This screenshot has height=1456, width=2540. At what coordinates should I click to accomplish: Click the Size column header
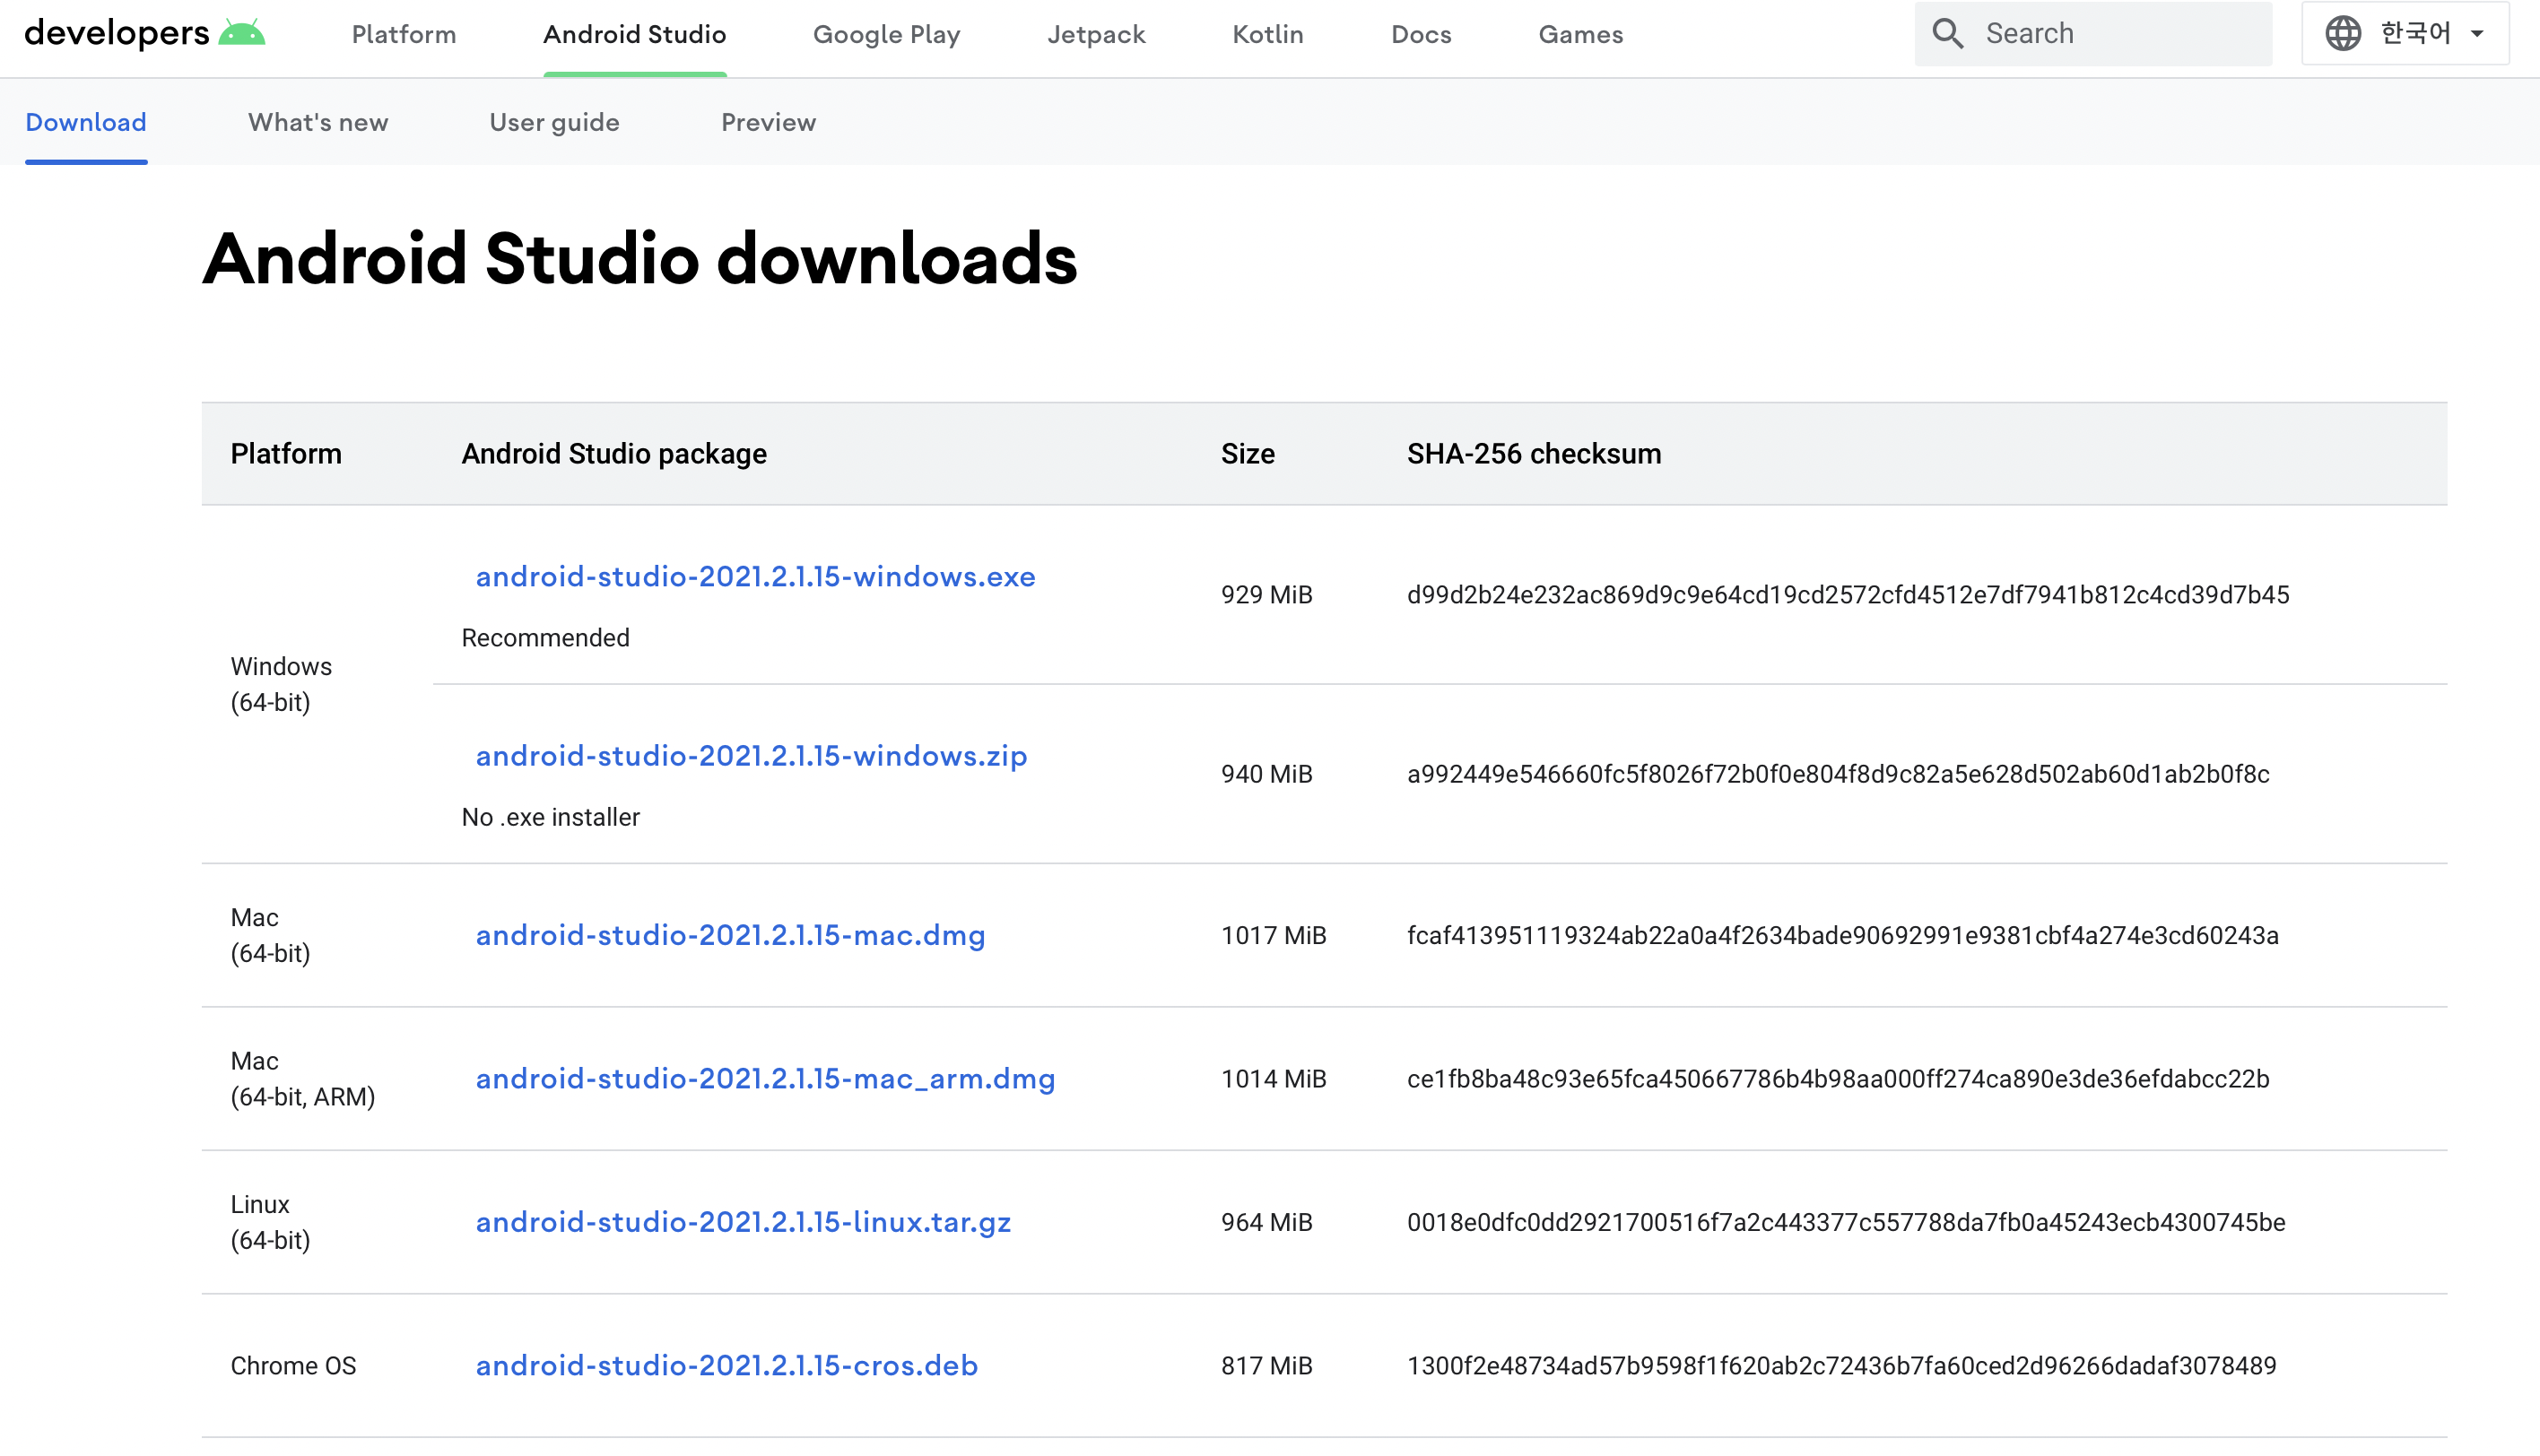pos(1248,454)
